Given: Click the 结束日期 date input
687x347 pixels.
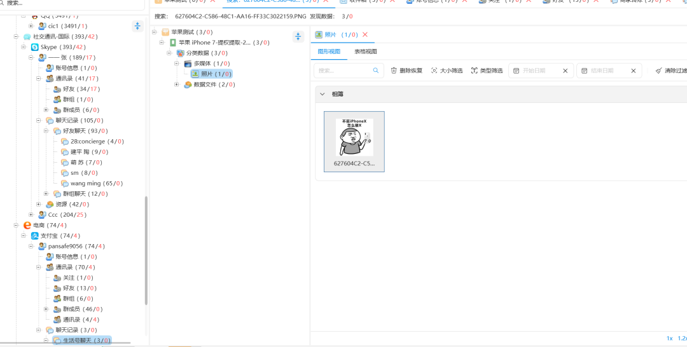Looking at the screenshot, I should point(609,71).
